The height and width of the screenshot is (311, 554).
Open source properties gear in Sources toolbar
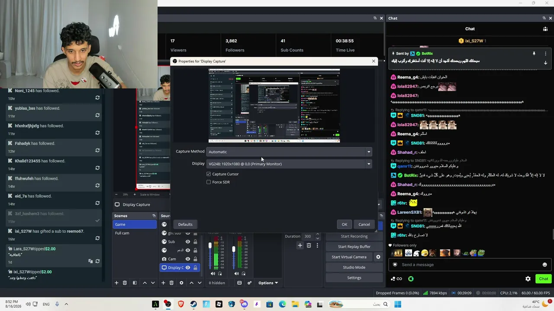[x=181, y=283]
